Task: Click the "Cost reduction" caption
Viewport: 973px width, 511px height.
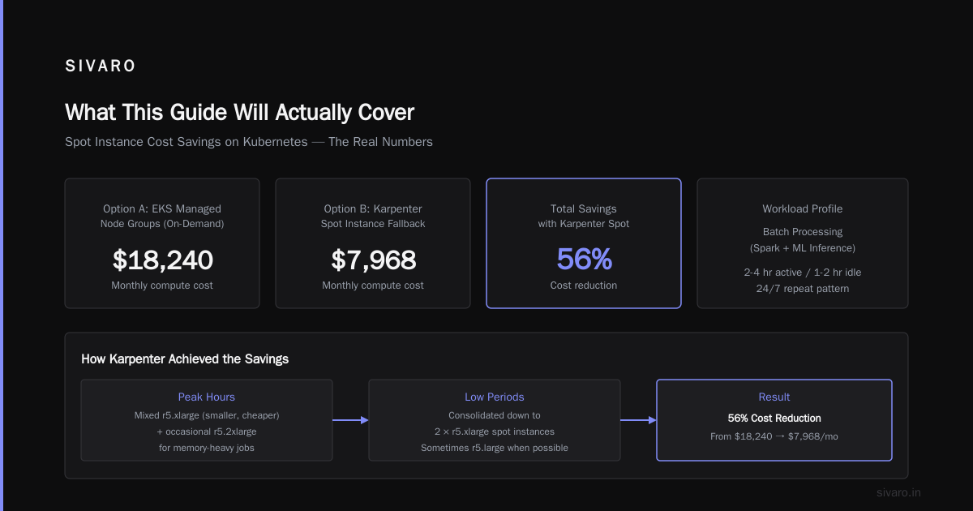Action: tap(584, 286)
